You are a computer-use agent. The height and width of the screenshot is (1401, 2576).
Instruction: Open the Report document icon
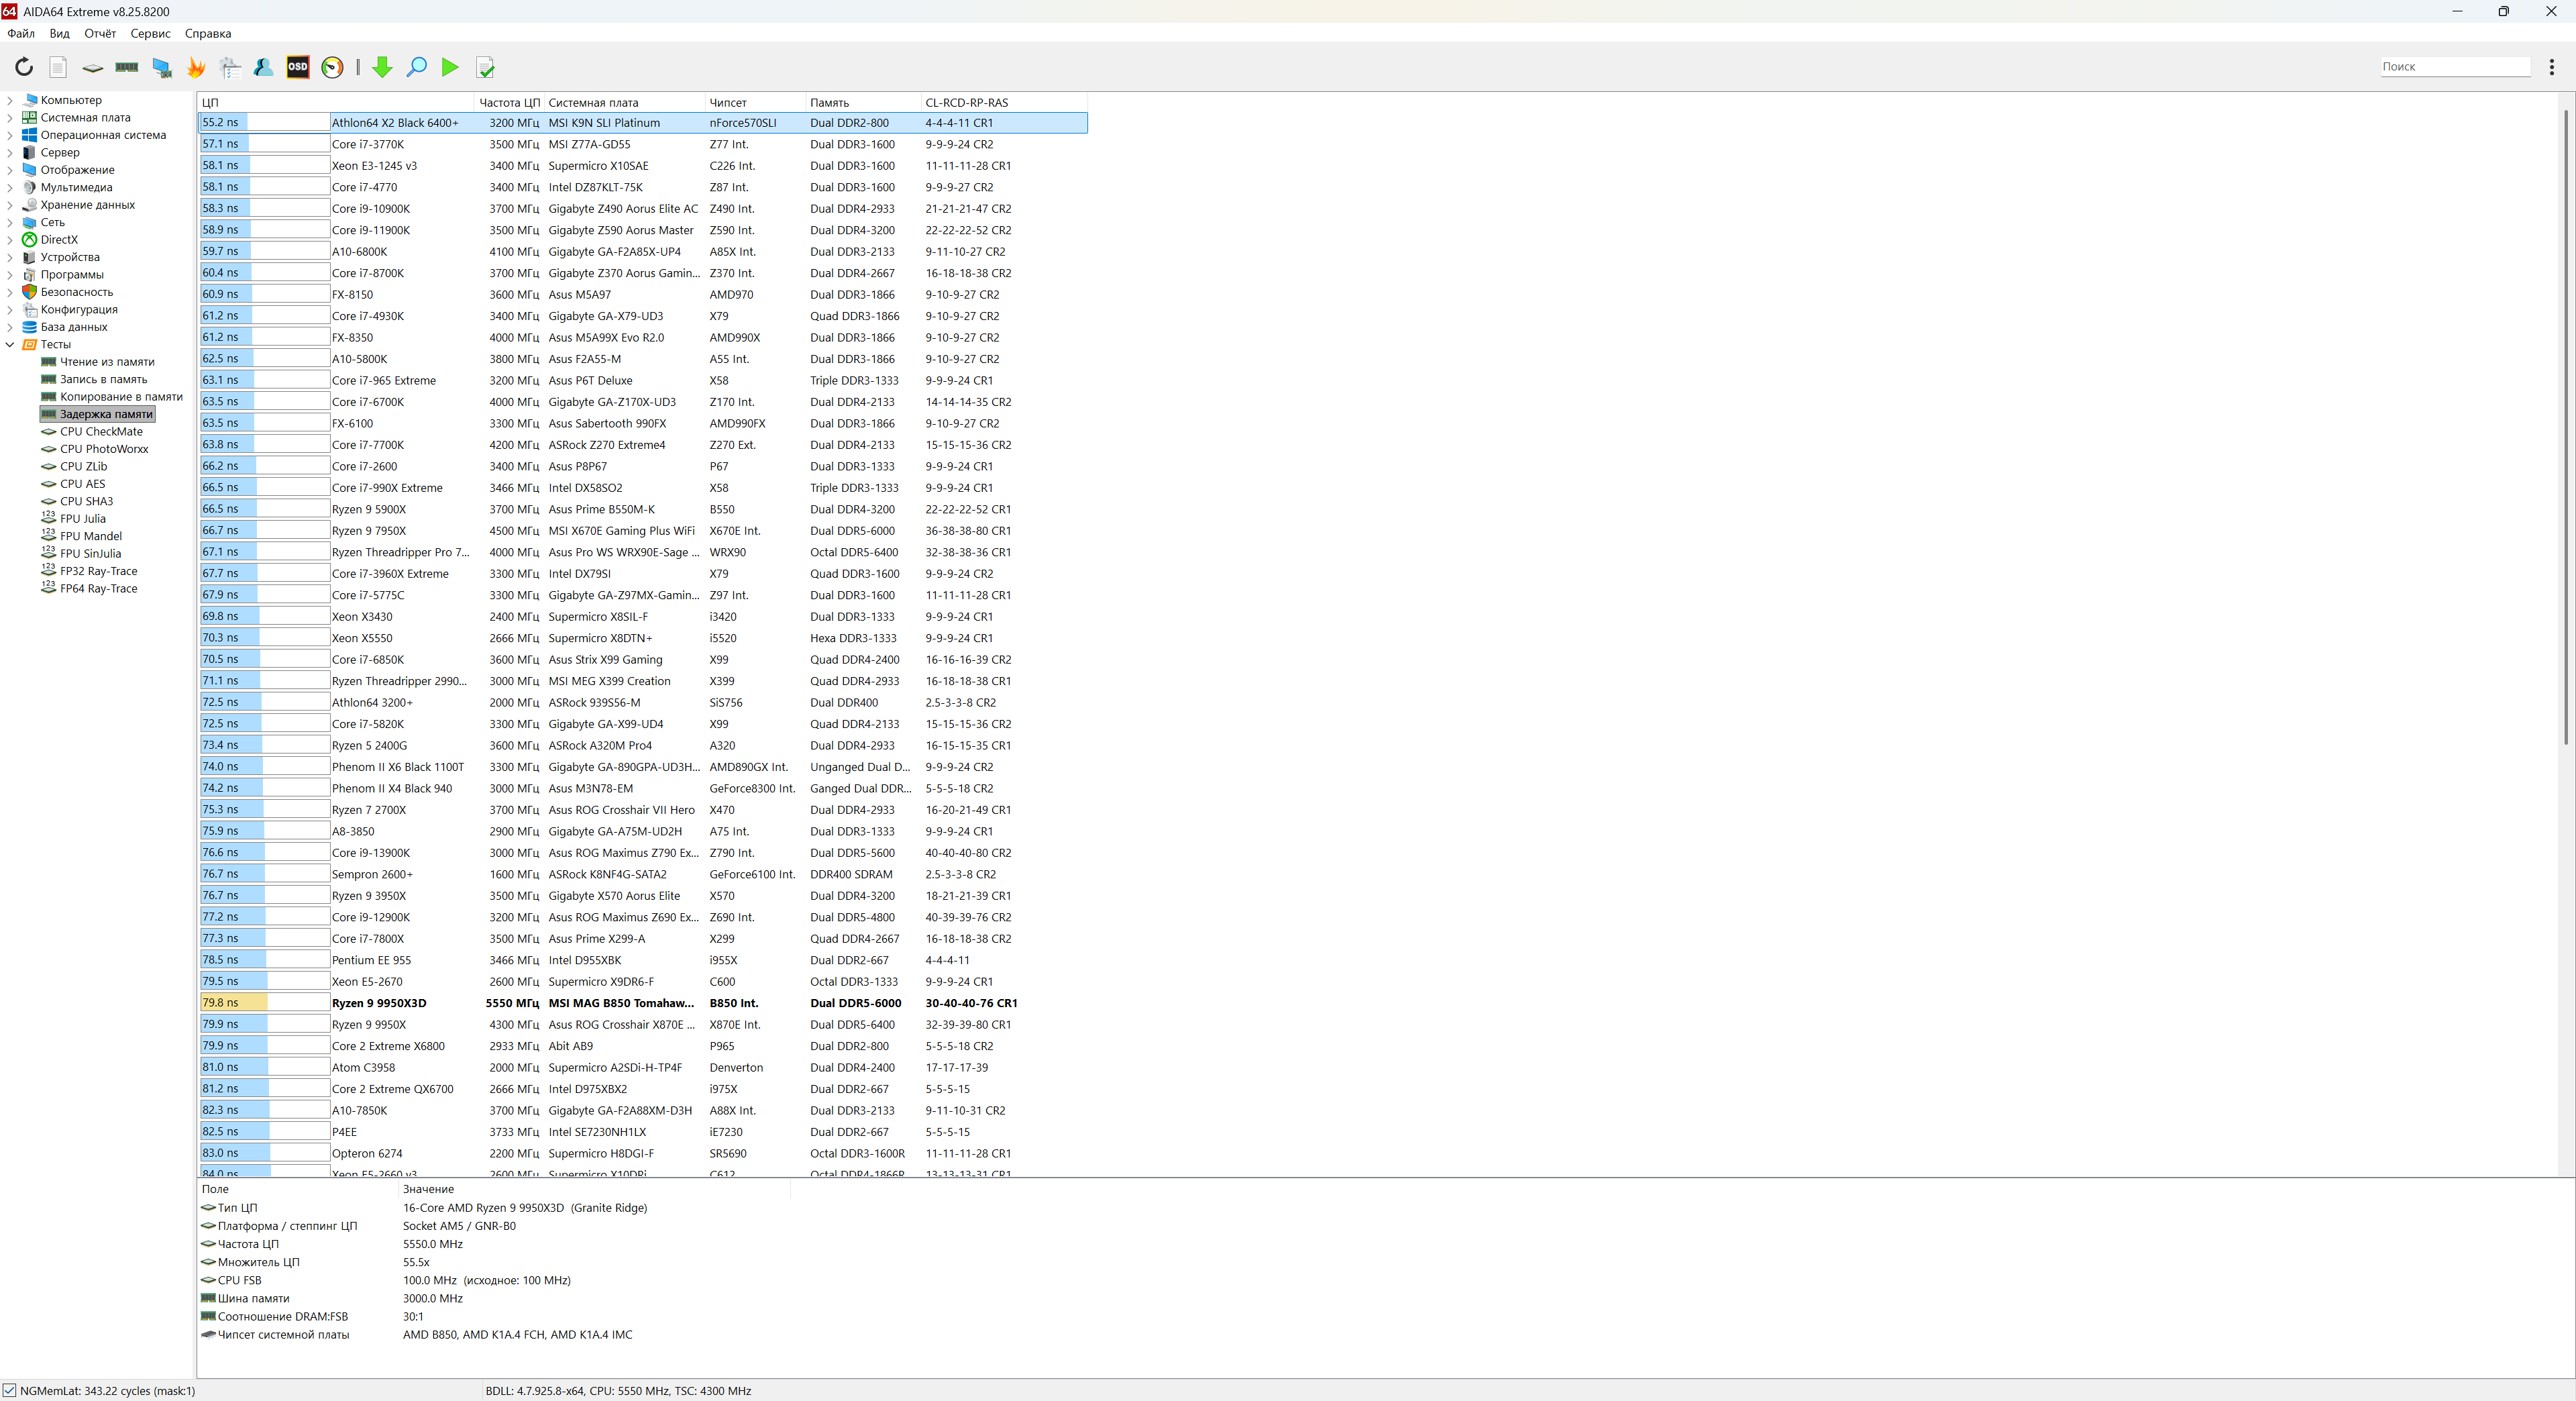pyautogui.click(x=58, y=67)
